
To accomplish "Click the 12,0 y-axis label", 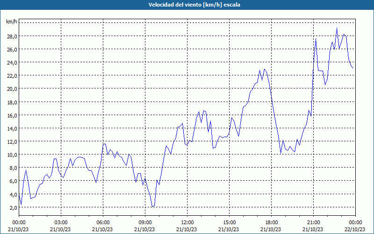I will (x=12, y=142).
